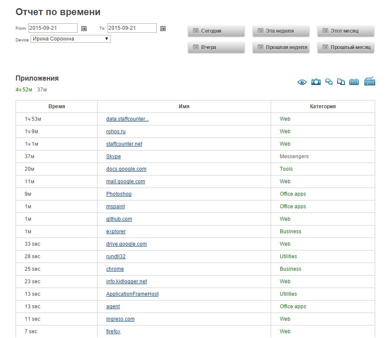Image resolution: width=392 pixels, height=338 pixels.
Task: Click the To date input field
Action: pos(132,28)
